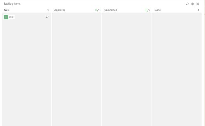The width and height of the screenshot is (205, 126).
Task: Collapse the New column chevron
Action: coord(48,10)
